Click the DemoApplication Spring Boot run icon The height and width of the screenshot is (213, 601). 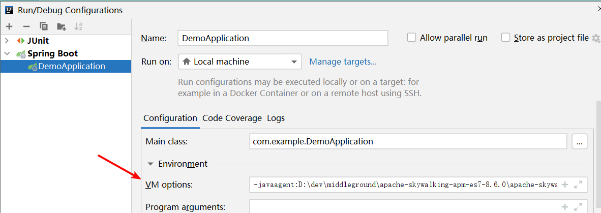click(33, 67)
